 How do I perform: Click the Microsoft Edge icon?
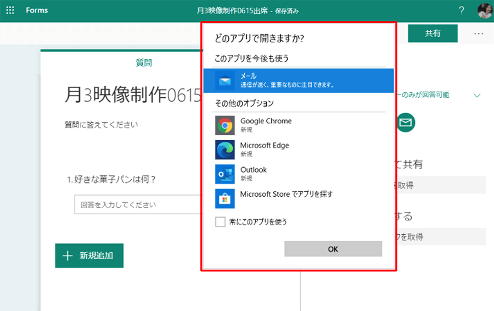click(x=225, y=149)
